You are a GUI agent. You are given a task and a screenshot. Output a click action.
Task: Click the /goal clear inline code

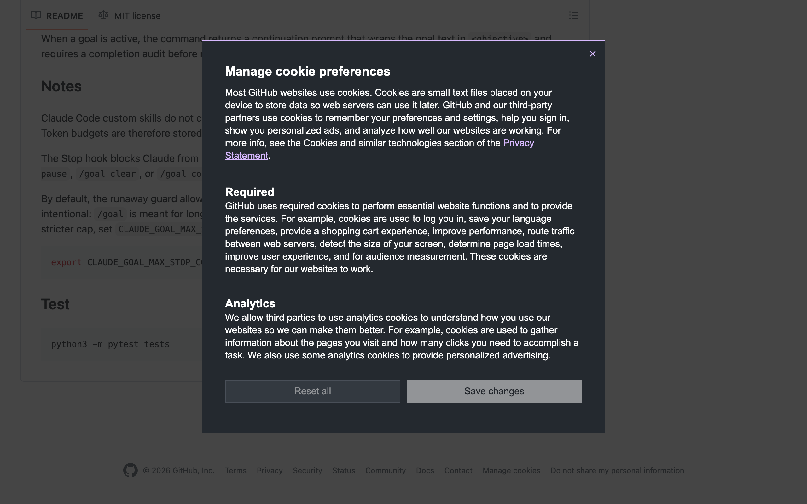coord(107,174)
